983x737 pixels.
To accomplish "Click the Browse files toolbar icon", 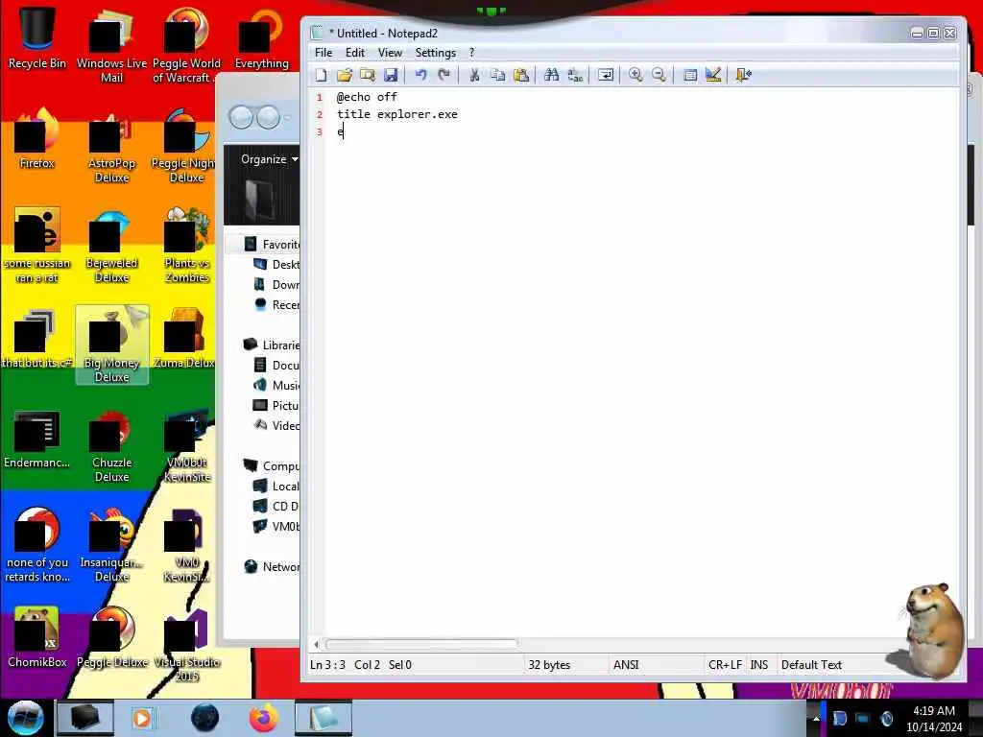I will click(x=368, y=75).
